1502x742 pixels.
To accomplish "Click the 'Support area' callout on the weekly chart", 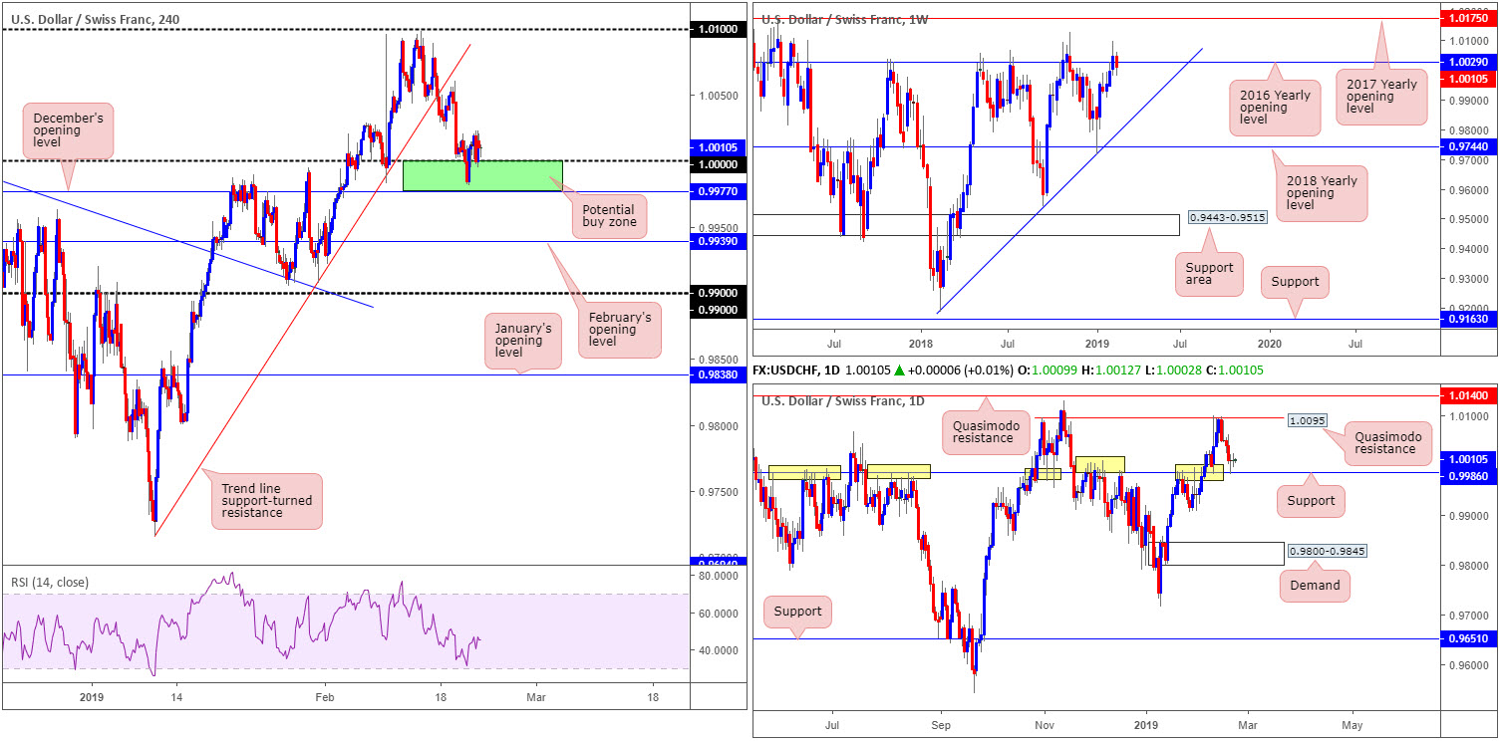I will tap(1208, 273).
